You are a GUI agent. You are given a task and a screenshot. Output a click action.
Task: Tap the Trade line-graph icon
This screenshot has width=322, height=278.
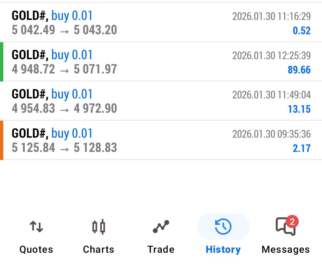click(x=161, y=227)
